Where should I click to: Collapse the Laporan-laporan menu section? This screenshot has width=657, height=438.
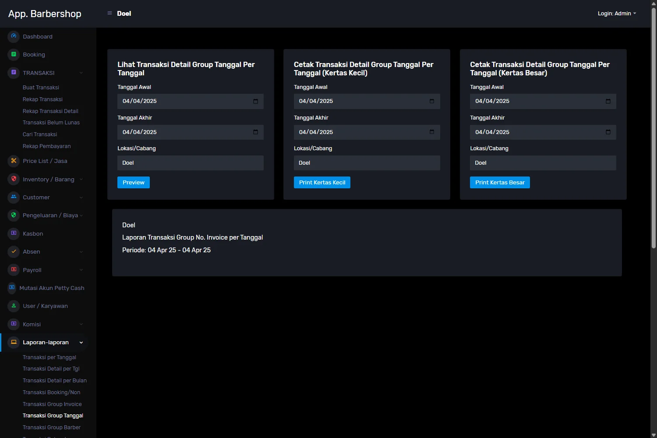point(81,343)
